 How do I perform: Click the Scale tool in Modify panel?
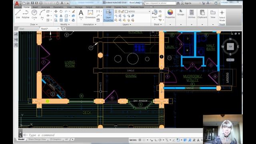tap(61, 20)
